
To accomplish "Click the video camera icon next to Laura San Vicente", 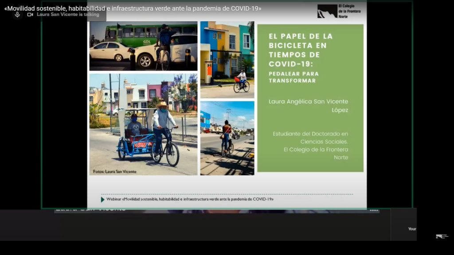I will 30,15.
